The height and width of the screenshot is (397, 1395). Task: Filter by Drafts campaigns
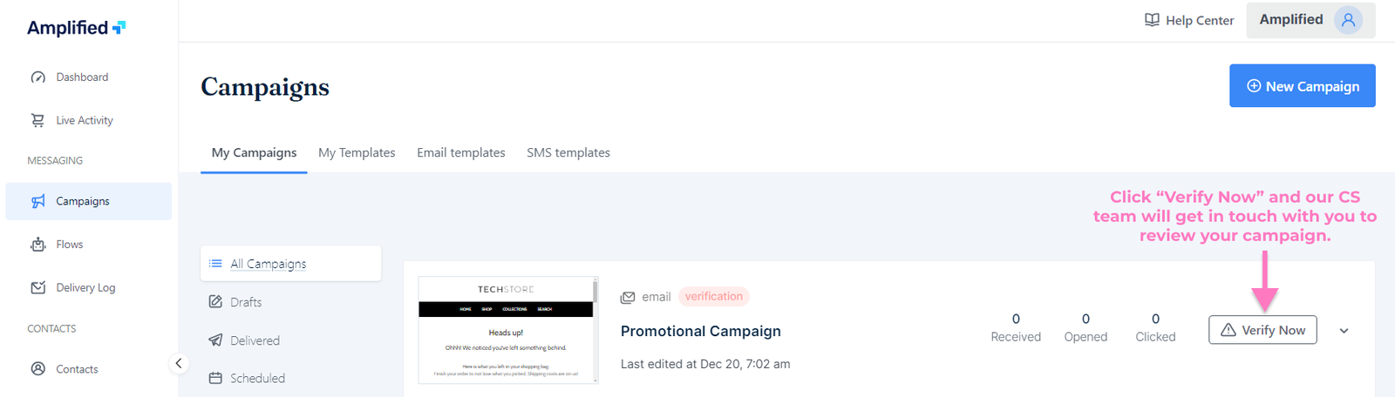pyautogui.click(x=246, y=302)
